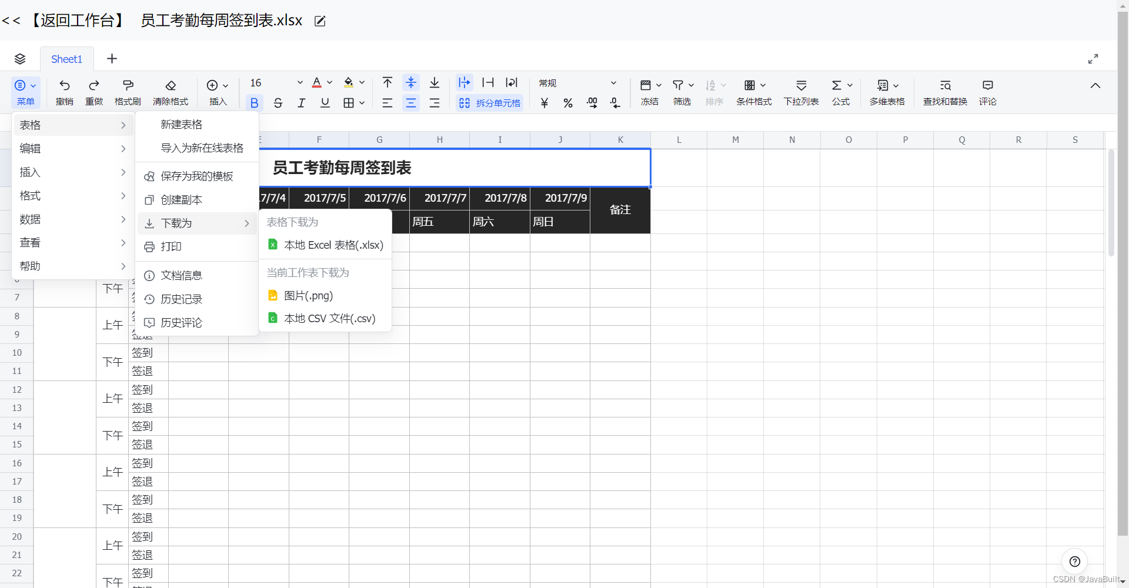Click the text wrap icon
This screenshot has width=1129, height=588.
click(512, 82)
